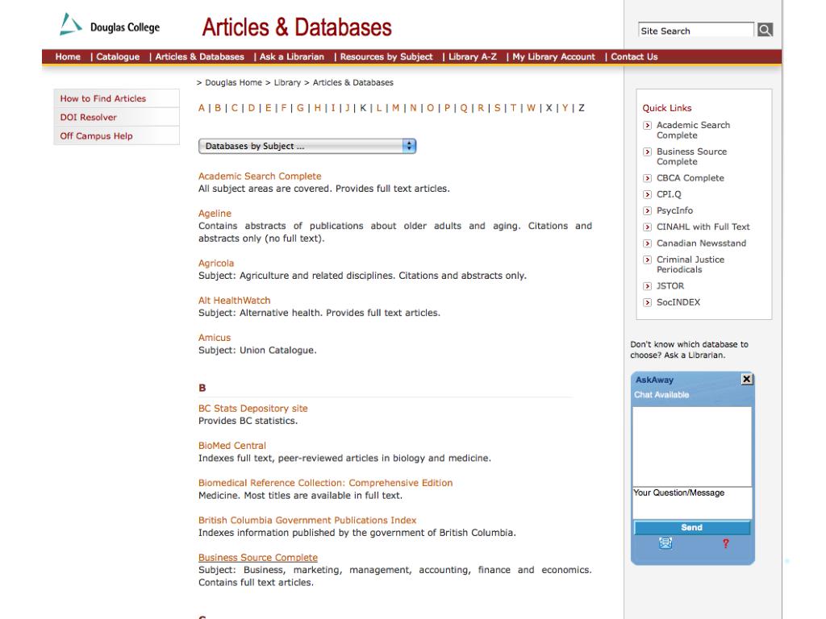Screen dimensions: 826x619
Task: Go to Library A-Z in the navigation bar
Action: (473, 56)
